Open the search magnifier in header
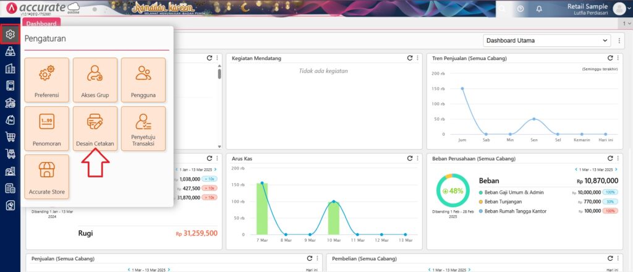The height and width of the screenshot is (272, 633). pos(503,9)
